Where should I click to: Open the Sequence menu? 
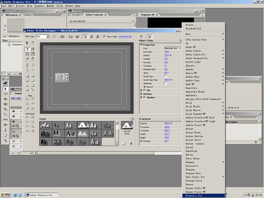(x=39, y=6)
